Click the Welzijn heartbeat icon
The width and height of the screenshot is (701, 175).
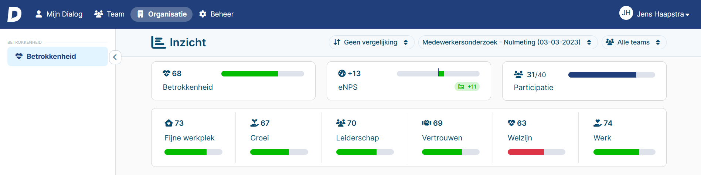point(511,123)
